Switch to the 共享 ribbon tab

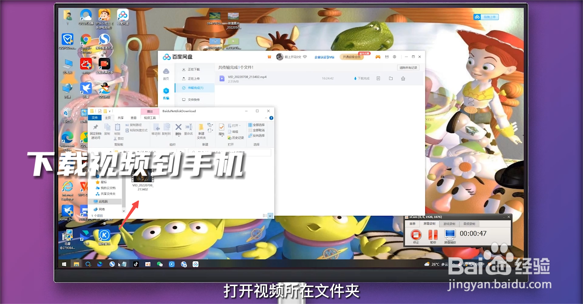click(121, 118)
